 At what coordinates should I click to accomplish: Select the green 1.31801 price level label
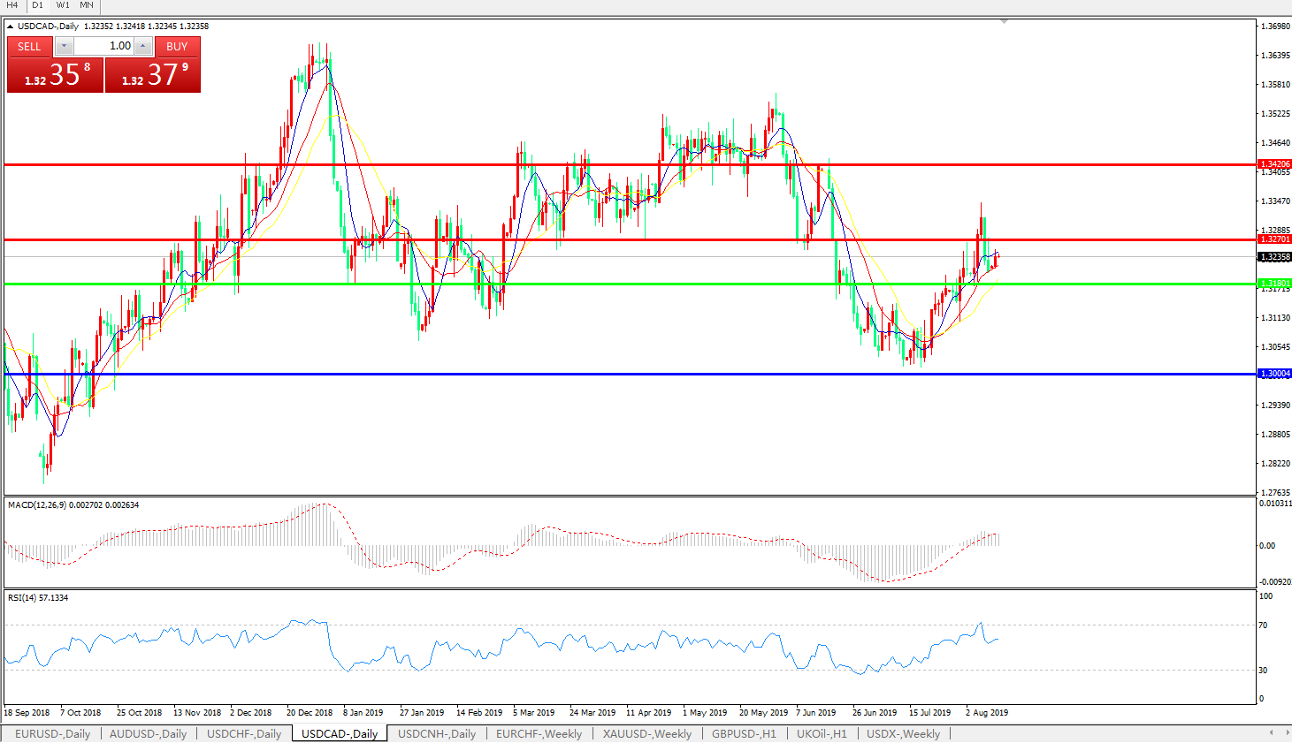tap(1274, 284)
